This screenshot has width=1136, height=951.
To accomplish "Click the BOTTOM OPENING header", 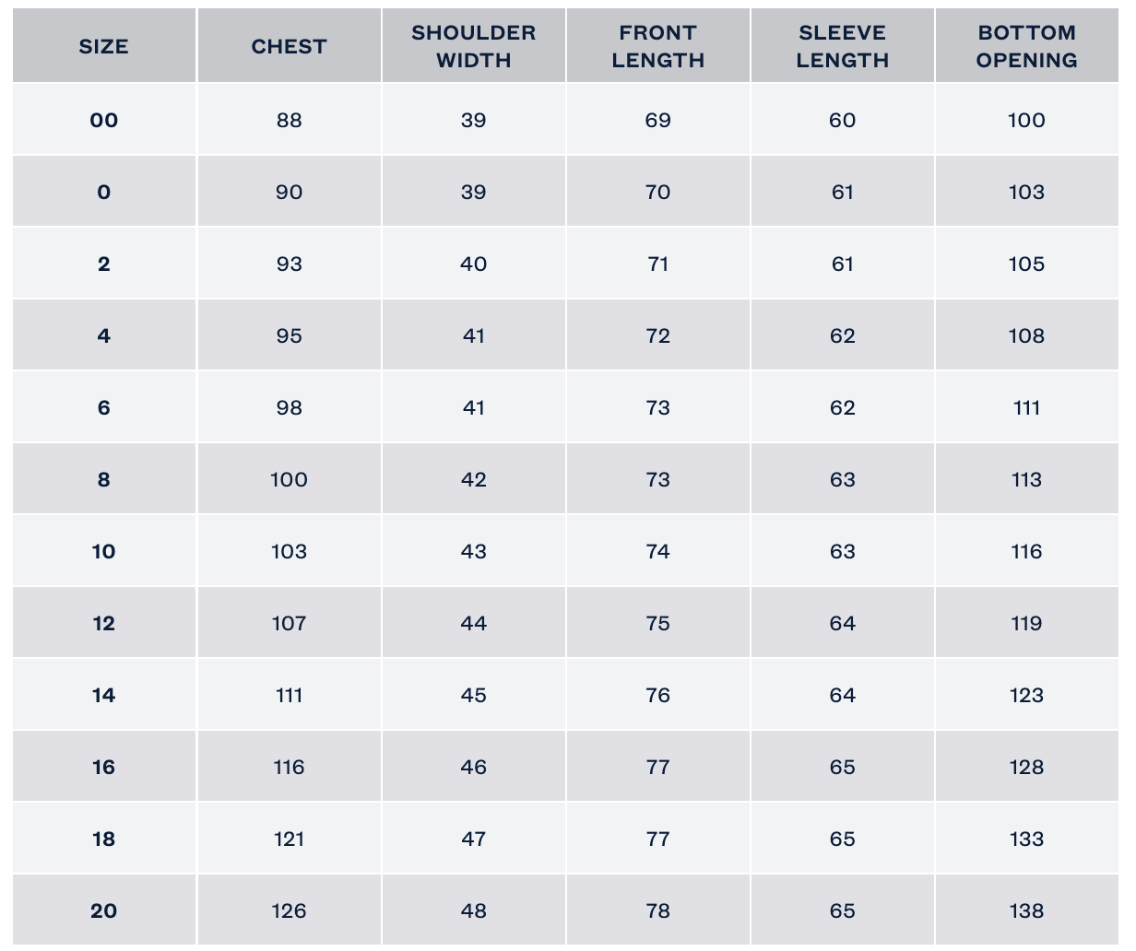I will [1026, 46].
